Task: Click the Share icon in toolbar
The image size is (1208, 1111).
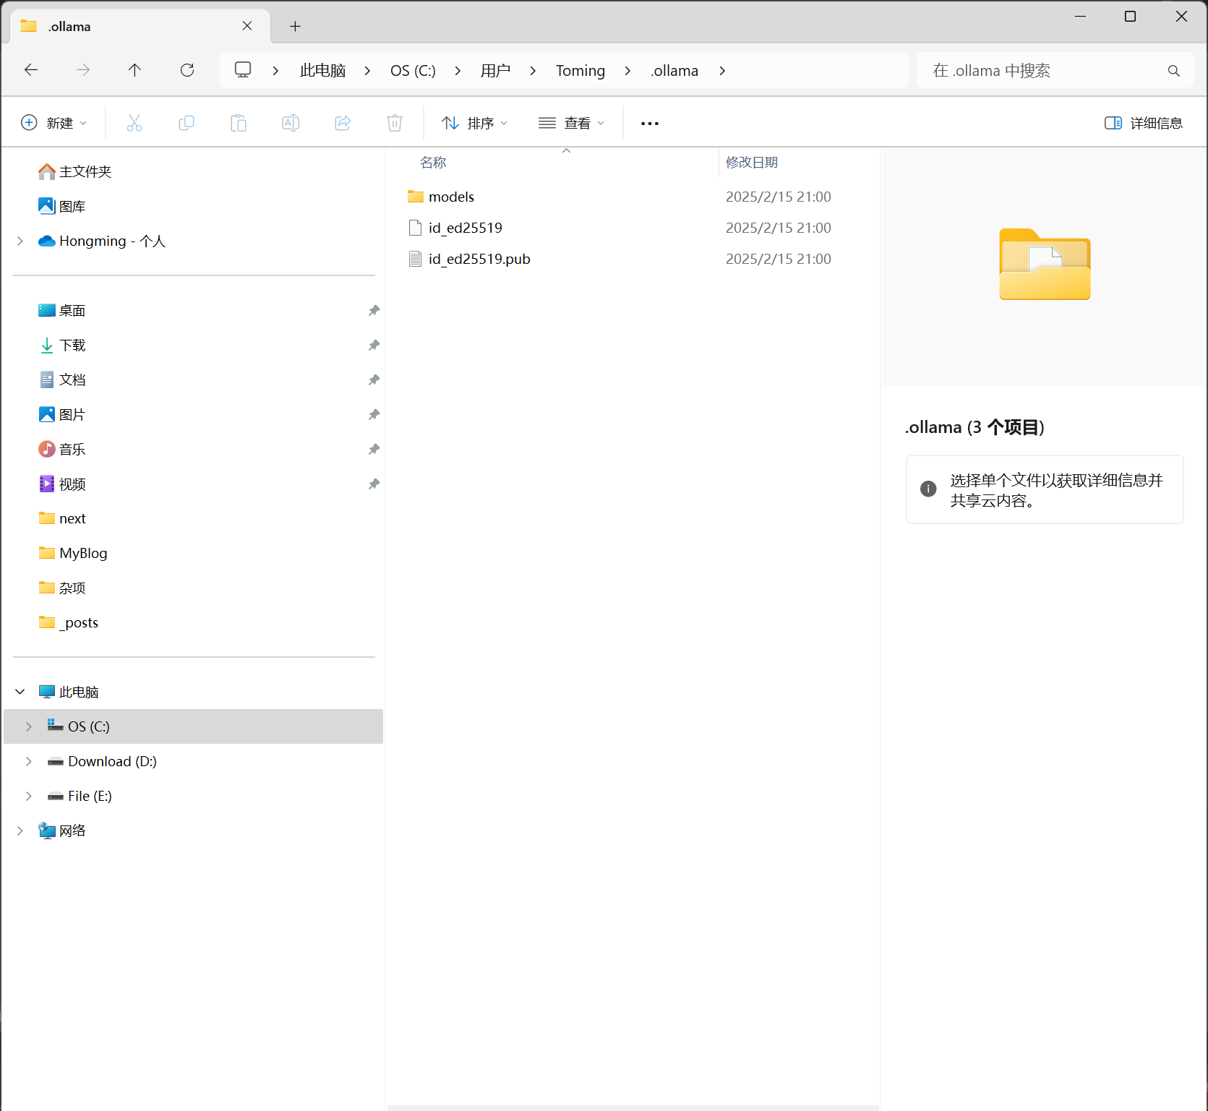Action: 343,123
